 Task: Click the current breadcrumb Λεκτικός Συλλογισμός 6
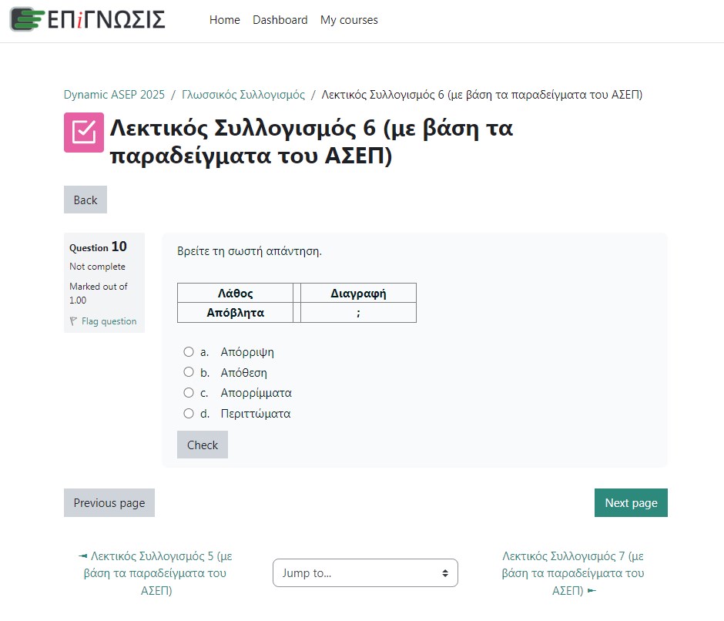click(481, 94)
